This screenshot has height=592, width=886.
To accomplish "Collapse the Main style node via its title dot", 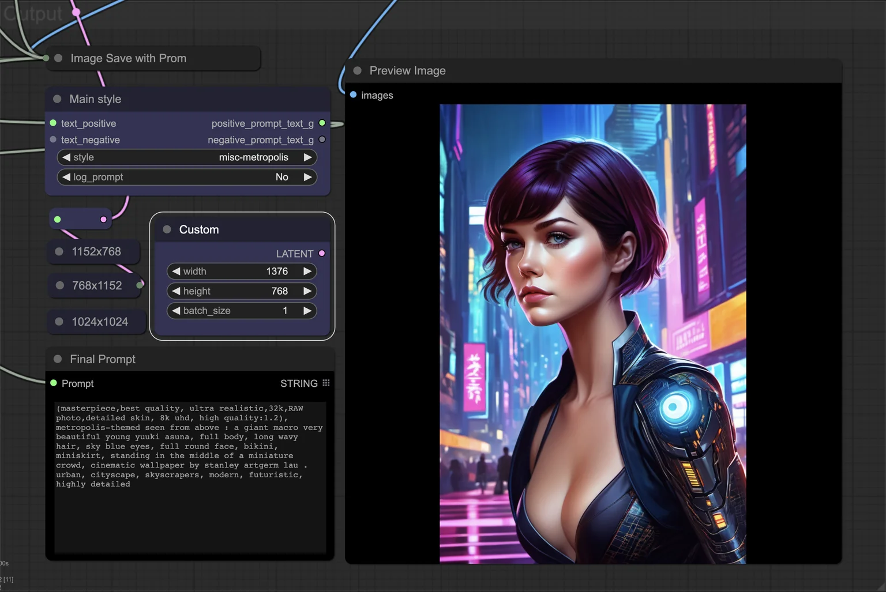I will pyautogui.click(x=57, y=99).
